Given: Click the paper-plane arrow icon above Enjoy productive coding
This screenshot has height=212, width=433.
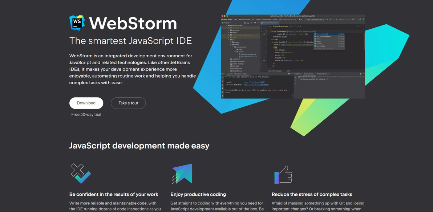Looking at the screenshot, I should [x=182, y=174].
